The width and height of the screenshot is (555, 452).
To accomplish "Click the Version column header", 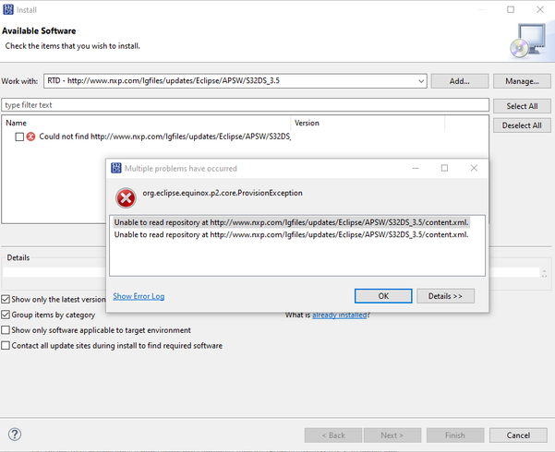I will pyautogui.click(x=368, y=123).
